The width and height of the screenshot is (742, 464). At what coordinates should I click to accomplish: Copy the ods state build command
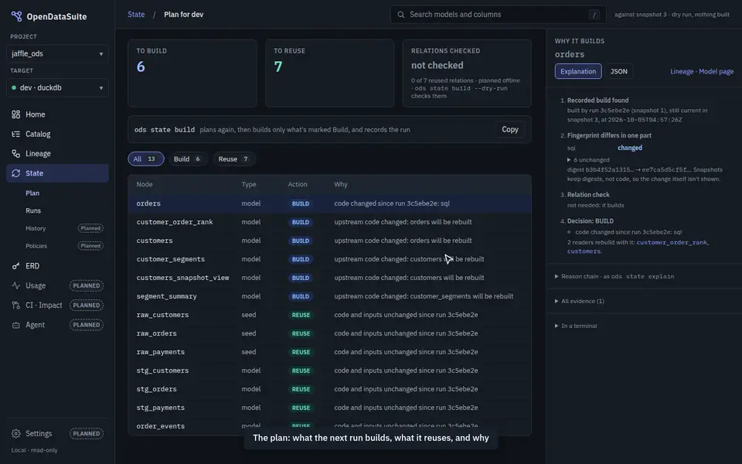(x=509, y=129)
